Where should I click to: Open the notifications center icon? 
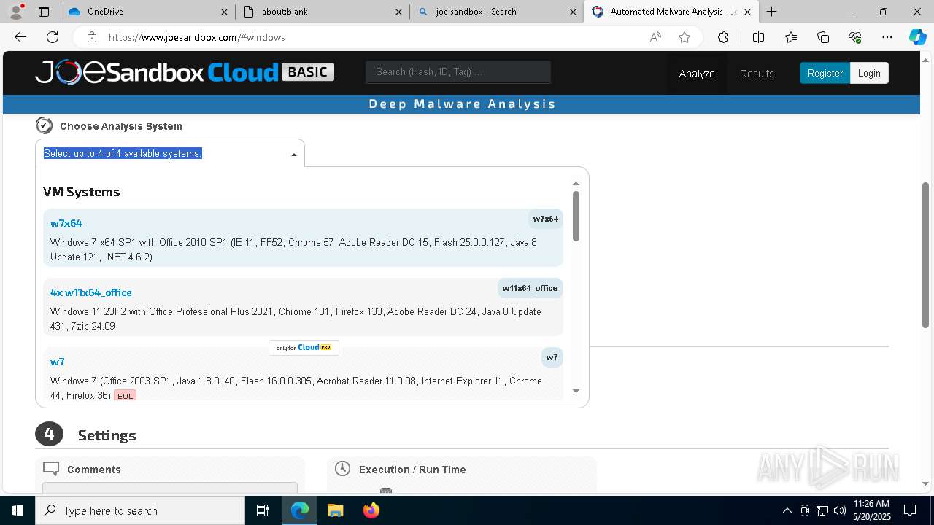(910, 510)
